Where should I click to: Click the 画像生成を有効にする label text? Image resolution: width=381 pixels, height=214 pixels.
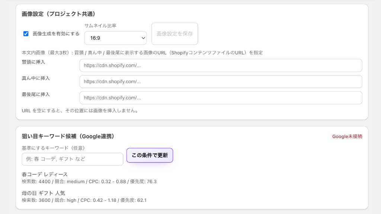click(56, 34)
